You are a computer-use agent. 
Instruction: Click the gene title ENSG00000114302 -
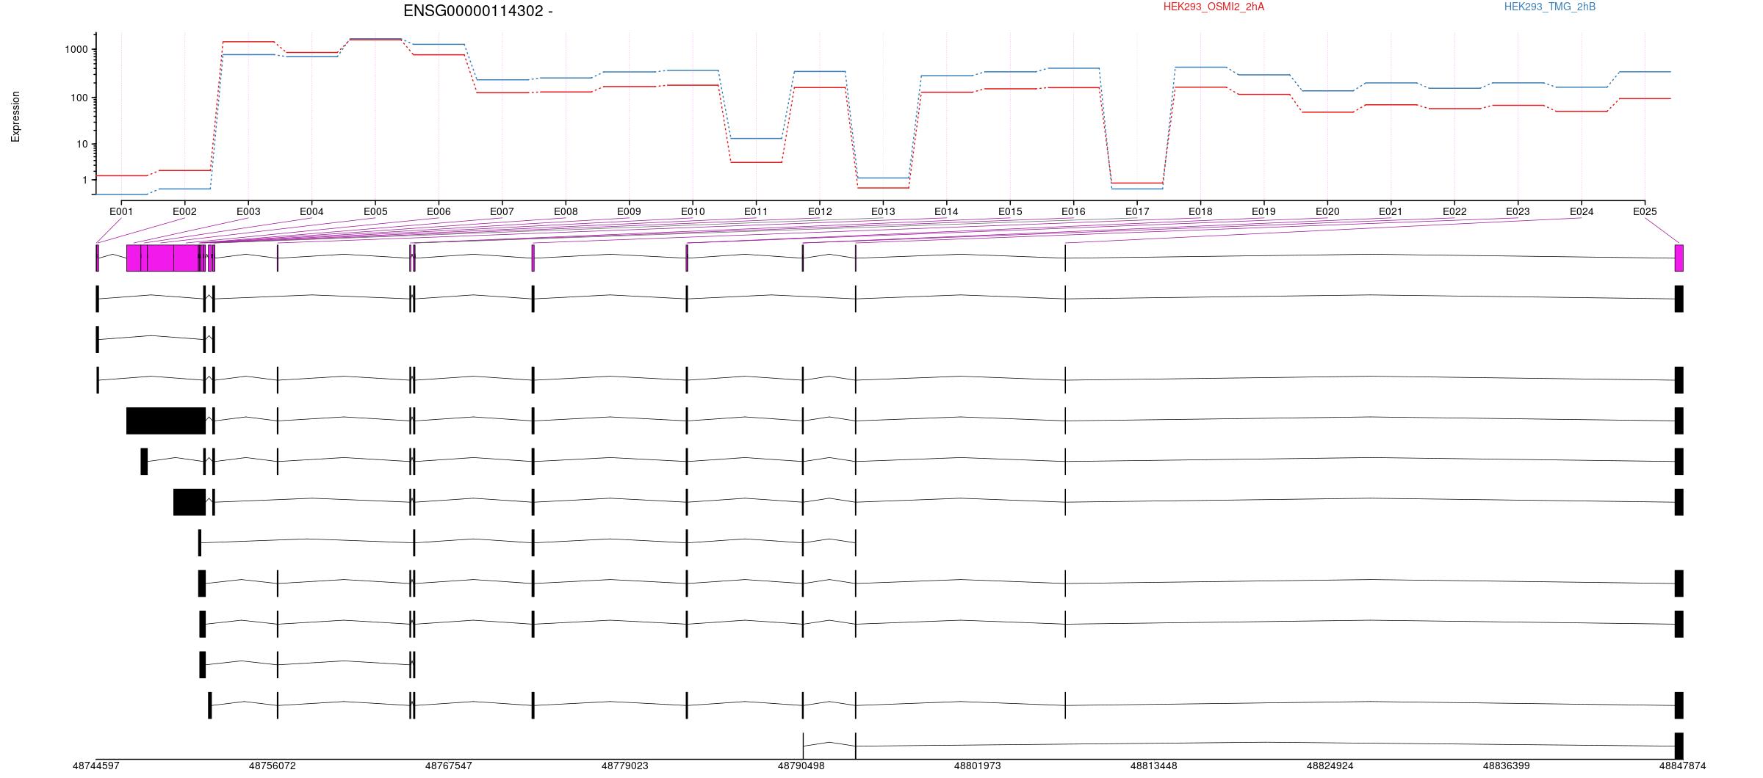point(478,11)
